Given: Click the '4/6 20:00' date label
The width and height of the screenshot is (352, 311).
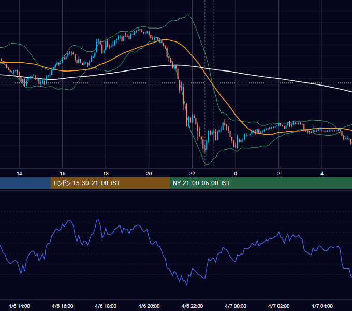Looking at the screenshot, I should 149,306.
